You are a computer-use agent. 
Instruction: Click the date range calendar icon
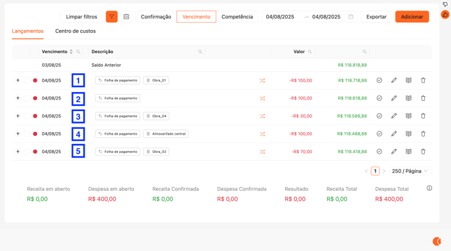coord(351,16)
